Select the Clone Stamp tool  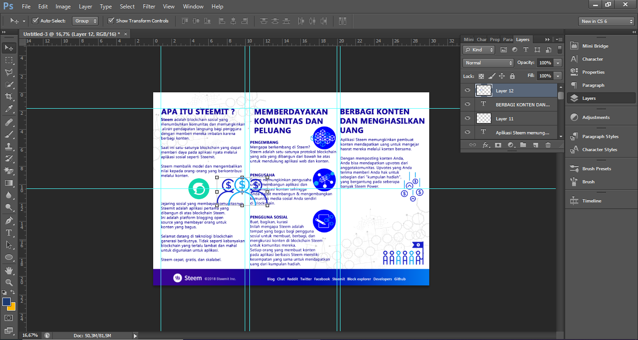(x=9, y=146)
